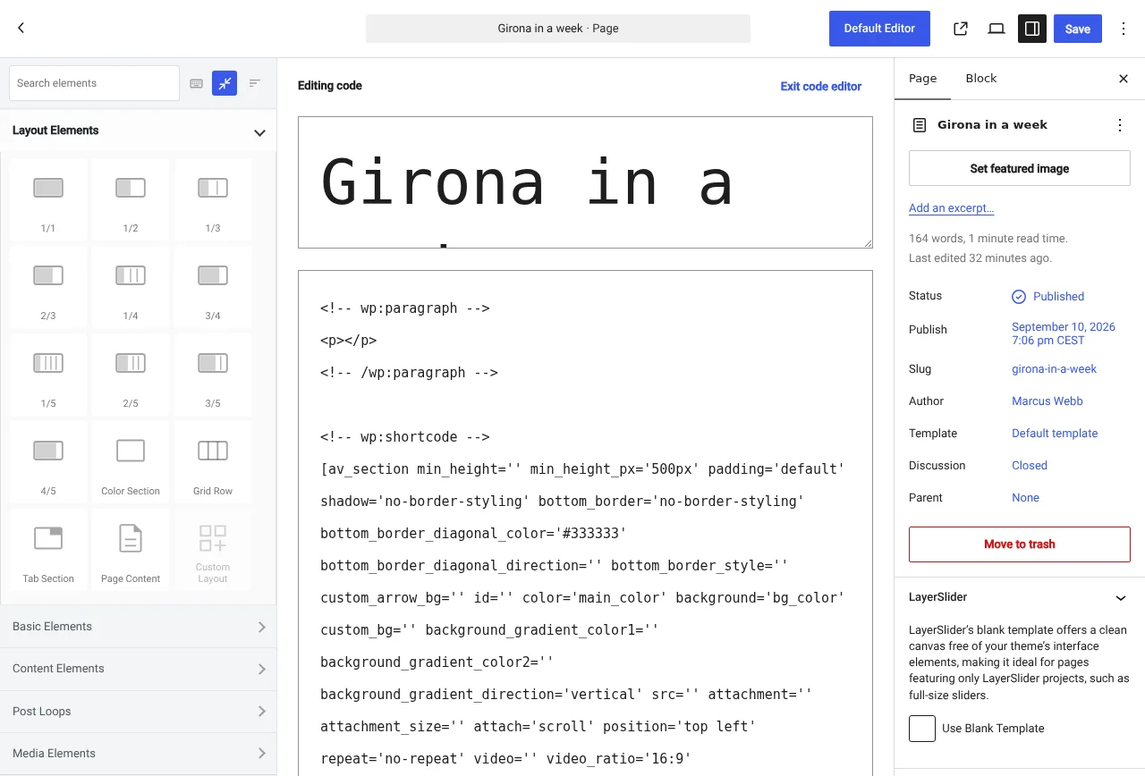Expand the Content Elements section
The width and height of the screenshot is (1145, 776).
139,669
